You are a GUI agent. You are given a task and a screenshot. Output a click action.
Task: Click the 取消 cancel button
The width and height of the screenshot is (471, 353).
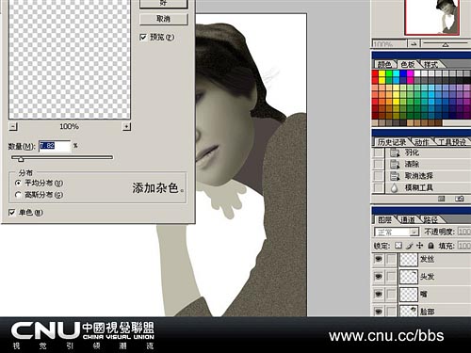(x=164, y=19)
